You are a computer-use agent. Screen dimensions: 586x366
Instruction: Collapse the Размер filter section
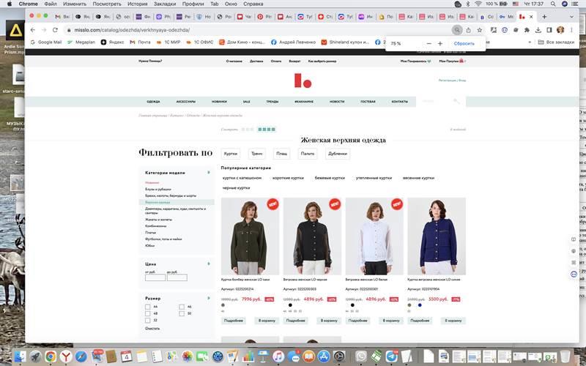coord(209,298)
